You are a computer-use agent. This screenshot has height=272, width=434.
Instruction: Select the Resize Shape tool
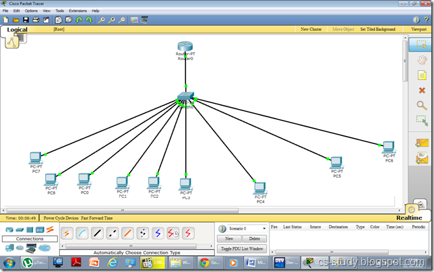422,121
